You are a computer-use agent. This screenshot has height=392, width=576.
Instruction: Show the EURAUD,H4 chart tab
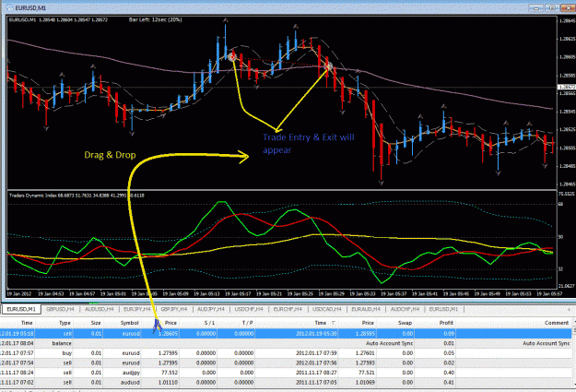366,309
